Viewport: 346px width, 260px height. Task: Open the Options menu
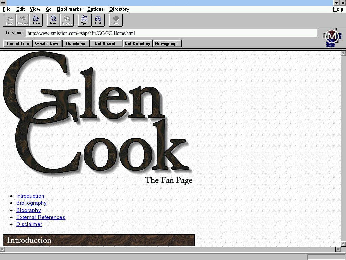coord(95,9)
